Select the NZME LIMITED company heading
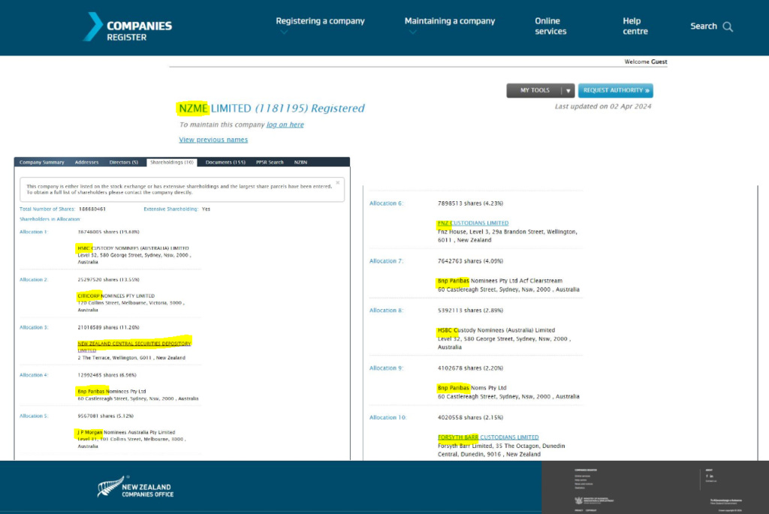769x514 pixels. [x=271, y=108]
